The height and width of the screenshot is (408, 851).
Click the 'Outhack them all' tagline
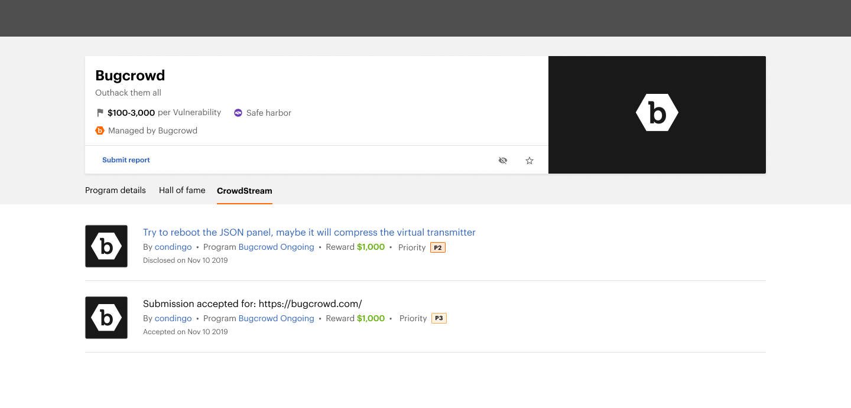point(128,93)
